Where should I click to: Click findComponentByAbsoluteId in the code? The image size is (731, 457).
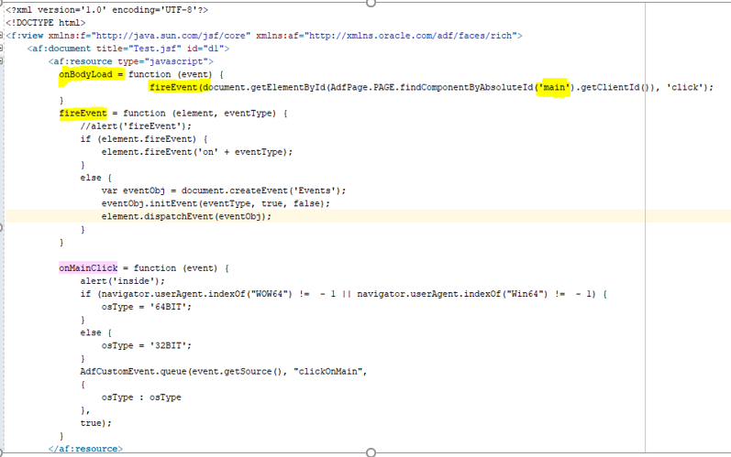pyautogui.click(x=466, y=87)
